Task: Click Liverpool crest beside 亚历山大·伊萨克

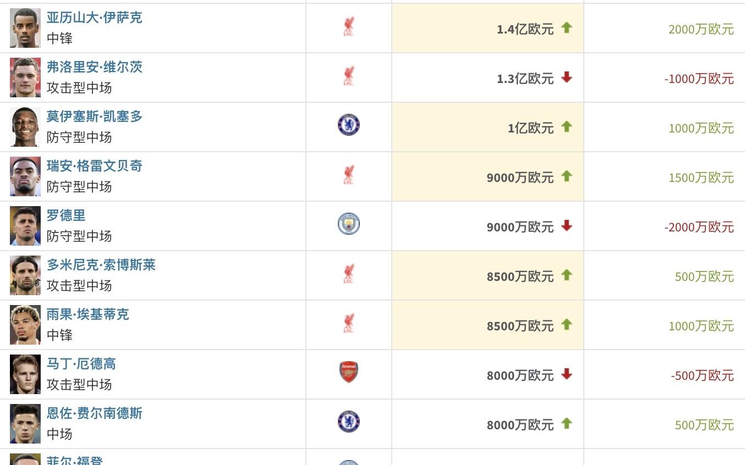Action: click(x=348, y=27)
